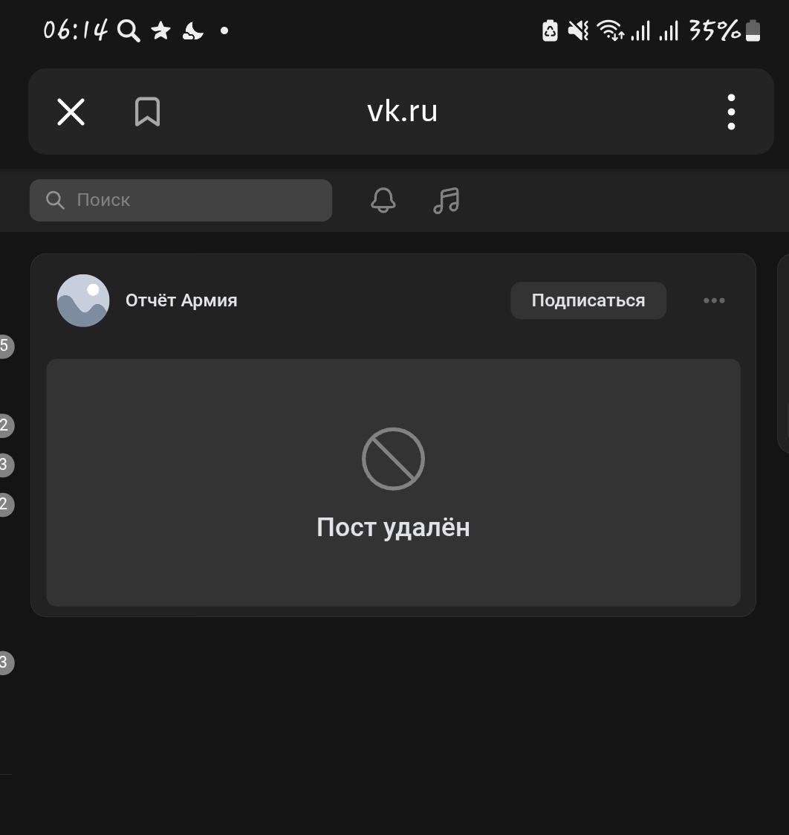The width and height of the screenshot is (789, 835).
Task: Bookmark the current vk.ru page
Action: (147, 112)
